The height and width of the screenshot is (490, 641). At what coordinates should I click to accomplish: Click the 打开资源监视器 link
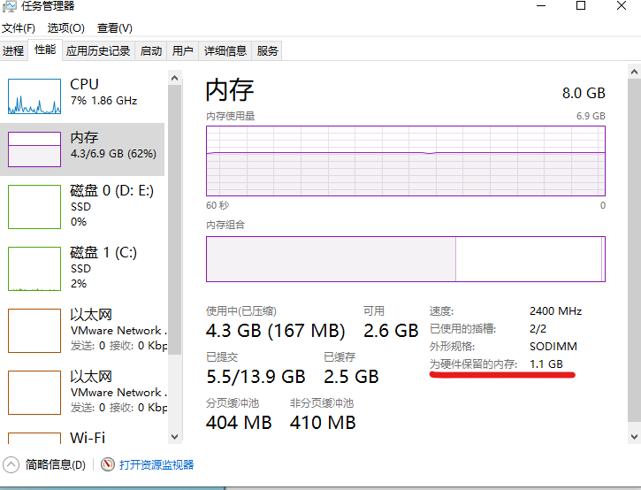click(156, 464)
